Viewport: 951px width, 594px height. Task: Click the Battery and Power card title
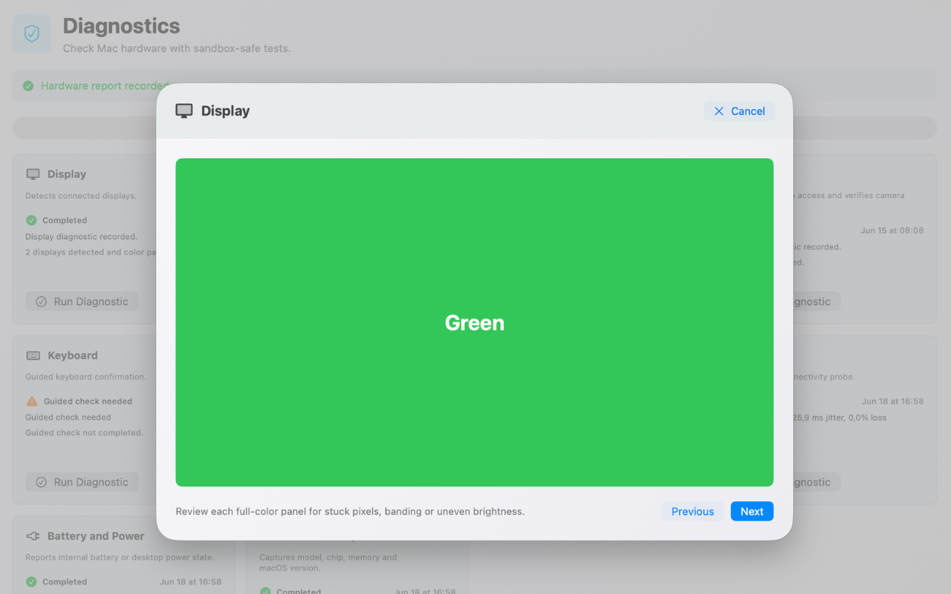pos(96,536)
